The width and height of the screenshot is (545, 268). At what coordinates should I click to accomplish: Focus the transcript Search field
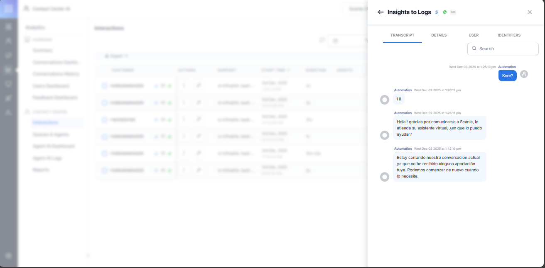[507, 49]
